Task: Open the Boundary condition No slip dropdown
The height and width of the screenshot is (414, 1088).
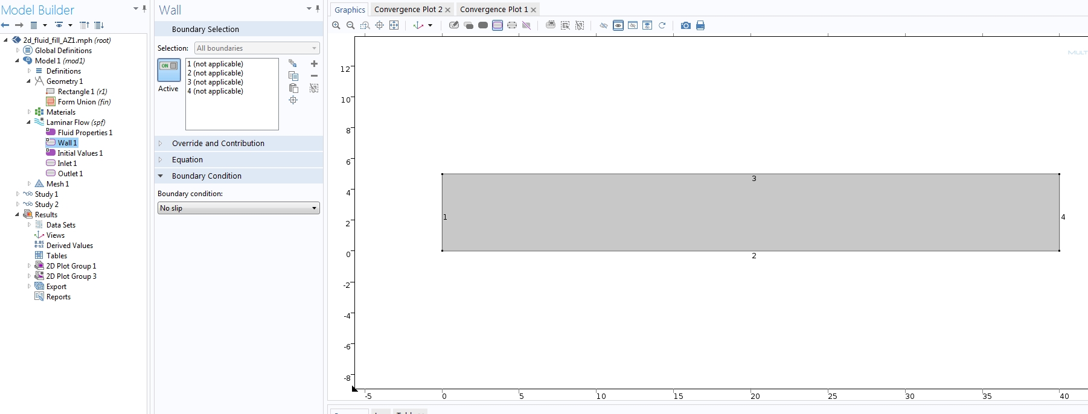Action: [x=238, y=208]
